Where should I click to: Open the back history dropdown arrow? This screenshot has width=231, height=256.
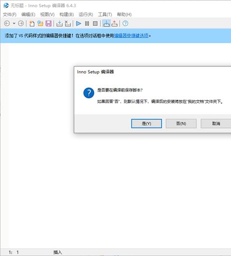coord(14,24)
